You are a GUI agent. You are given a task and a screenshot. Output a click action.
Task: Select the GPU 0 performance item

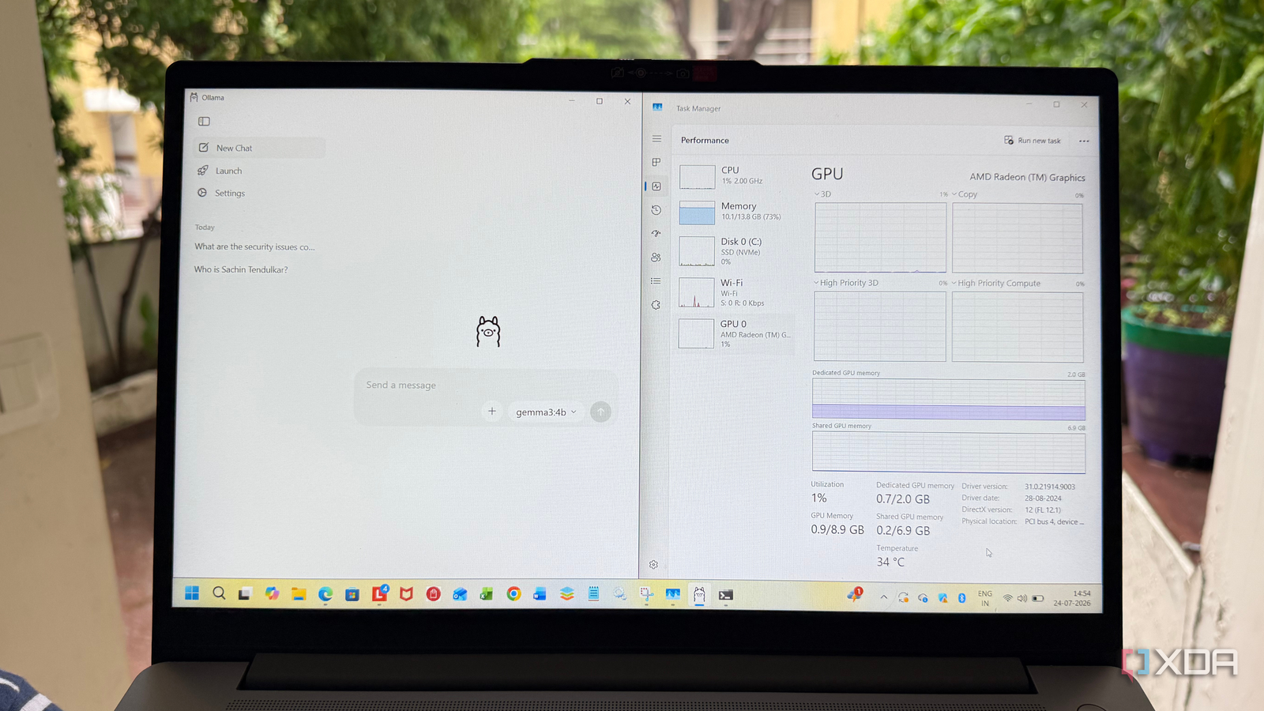coord(736,333)
